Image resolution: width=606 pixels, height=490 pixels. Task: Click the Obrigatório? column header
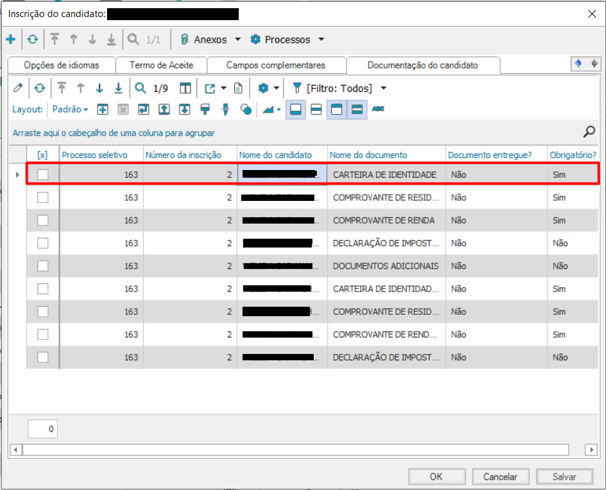pos(573,154)
